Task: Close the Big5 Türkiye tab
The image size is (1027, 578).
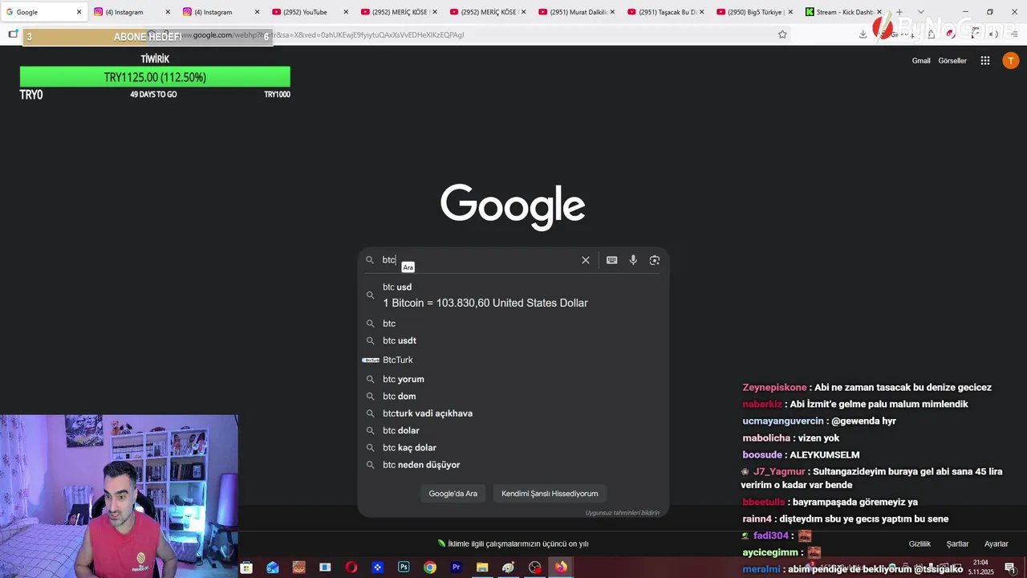Action: tap(790, 12)
